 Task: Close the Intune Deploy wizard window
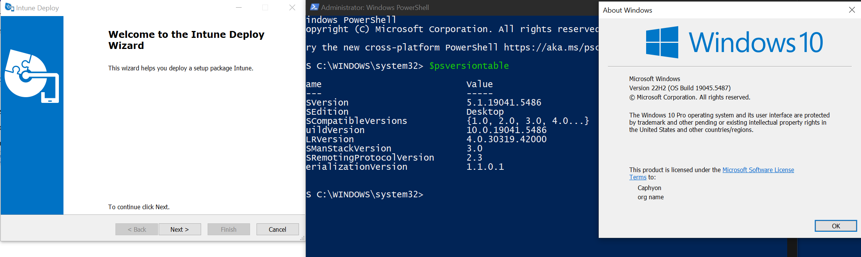(292, 8)
